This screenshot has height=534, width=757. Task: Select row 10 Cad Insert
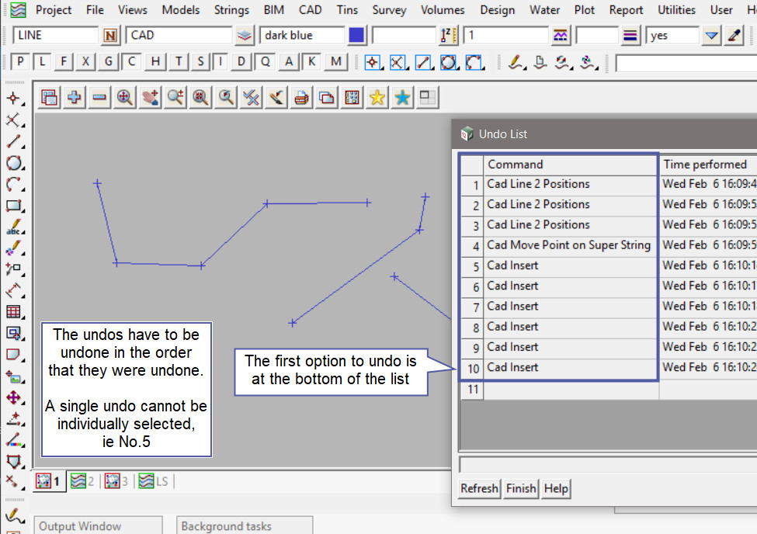(x=571, y=368)
